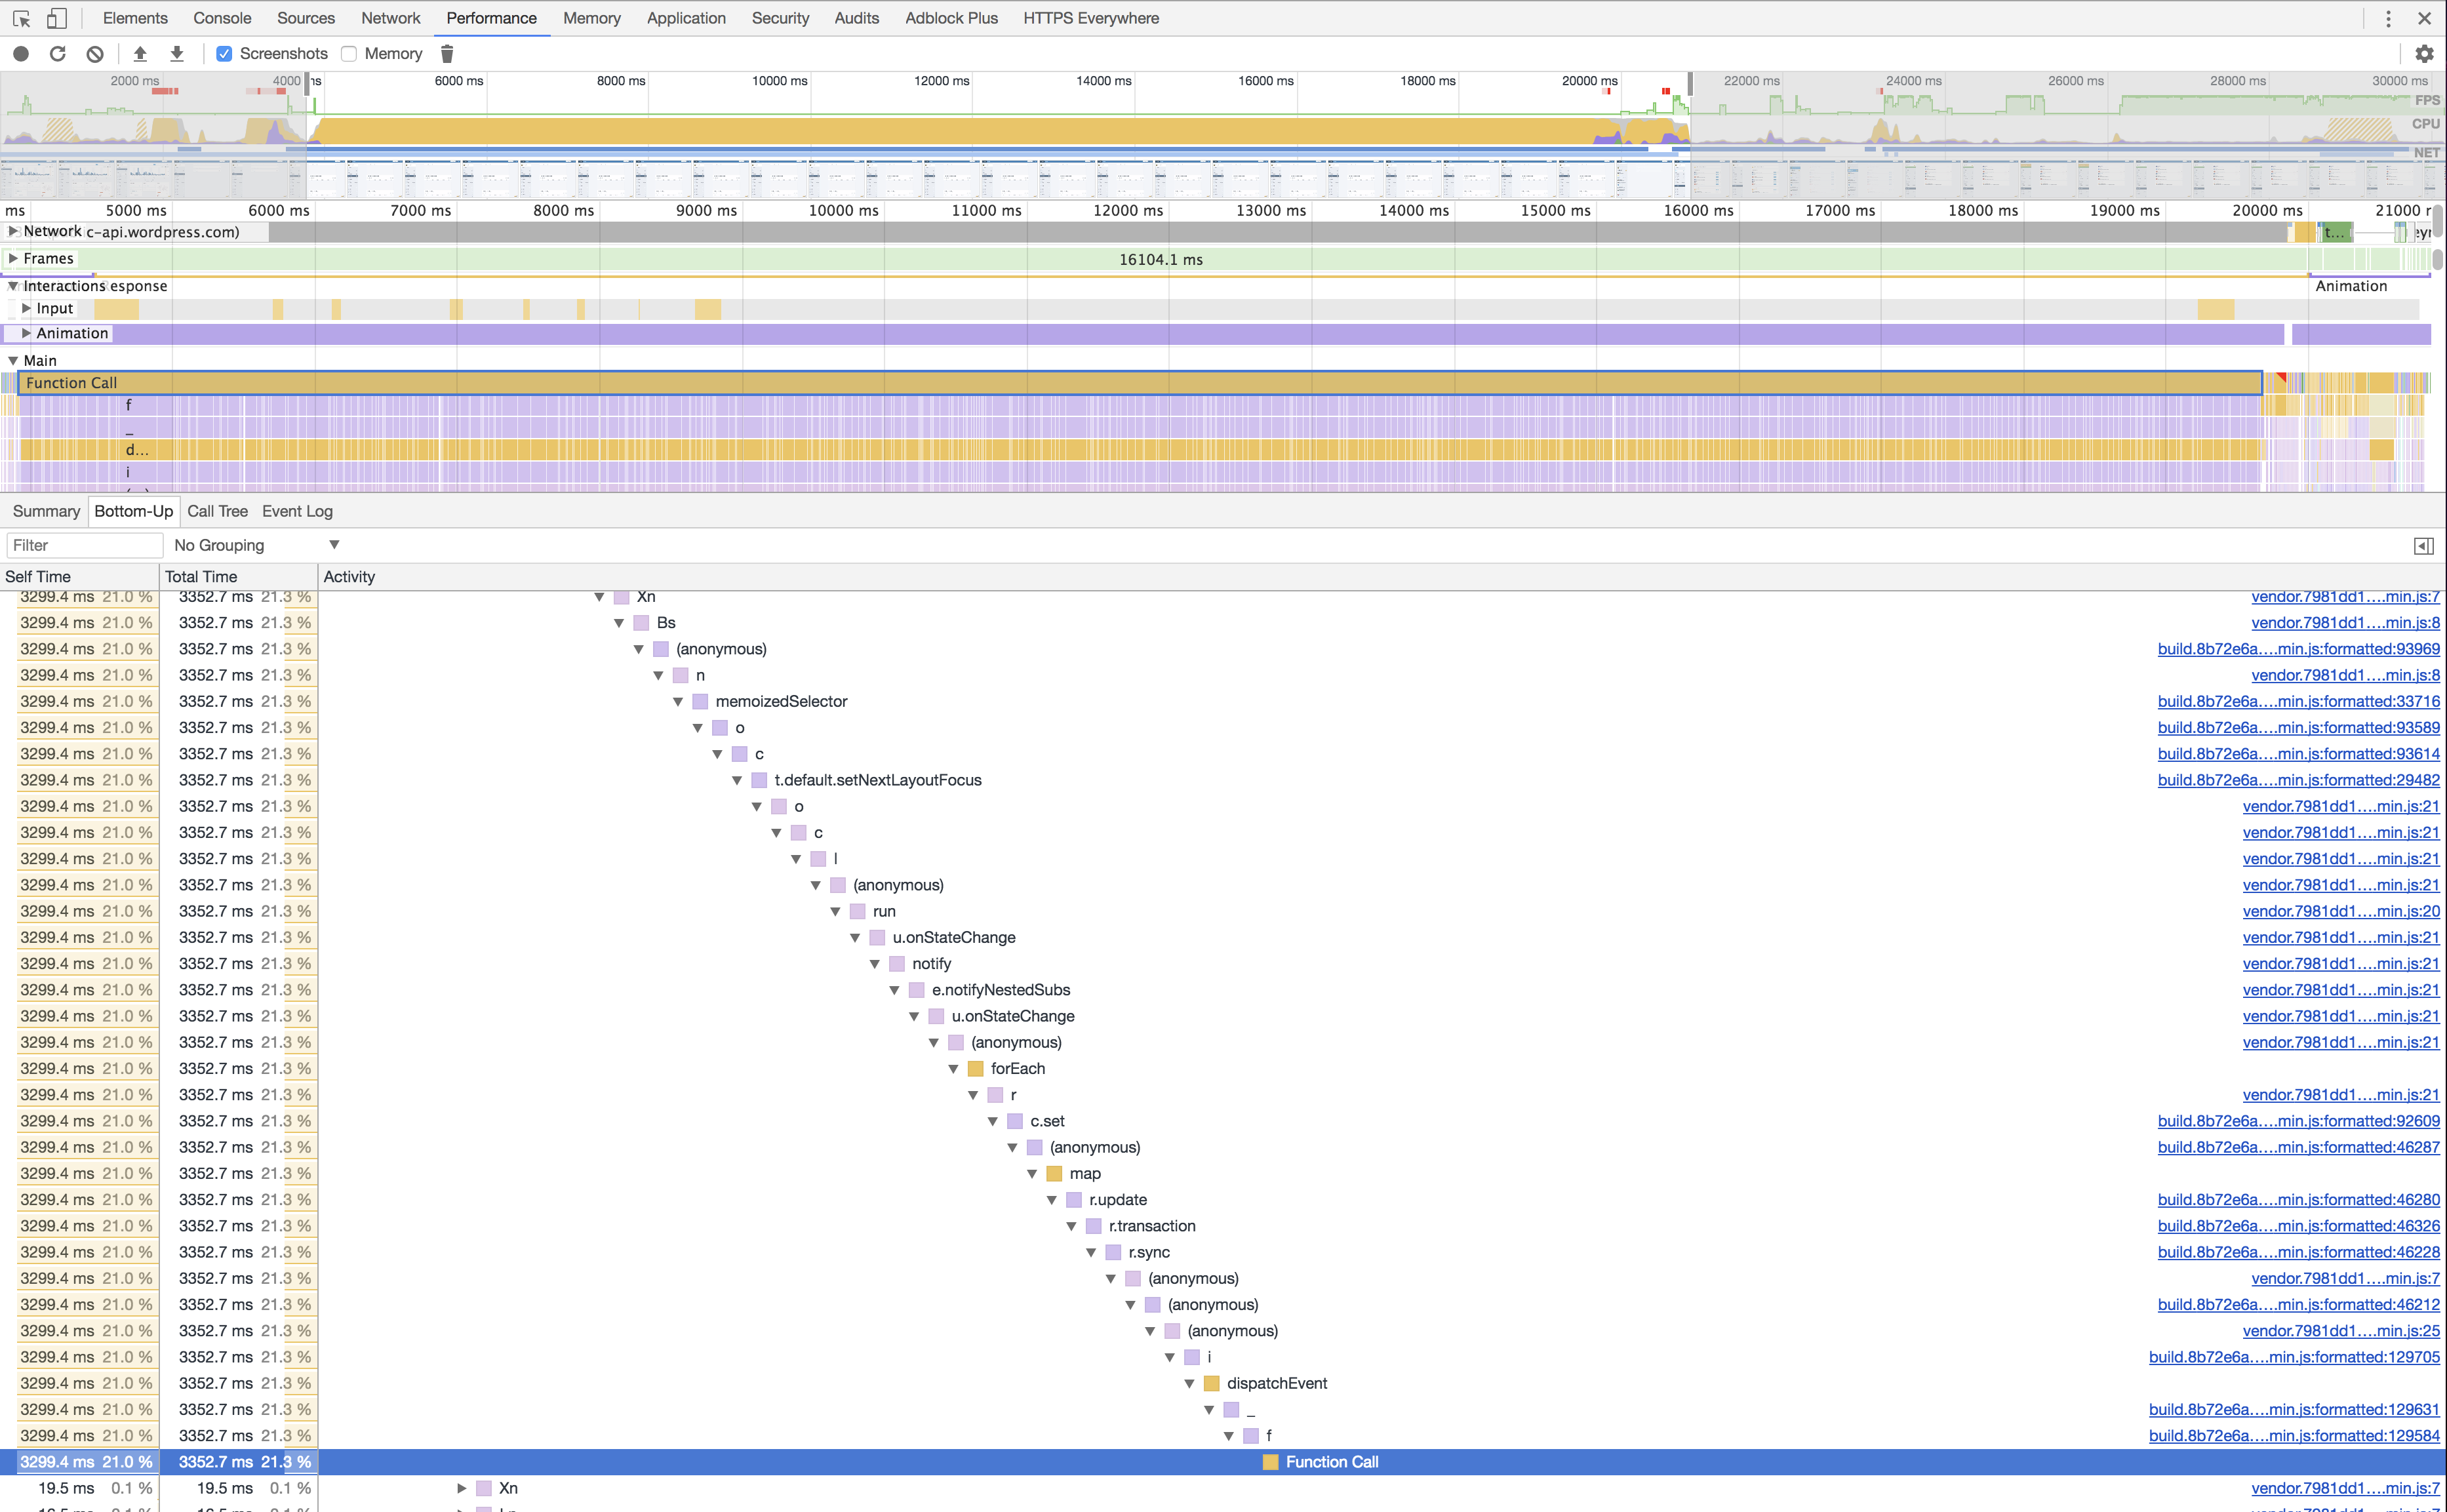The width and height of the screenshot is (2447, 1512).
Task: Switch to the Security tab
Action: tap(780, 18)
